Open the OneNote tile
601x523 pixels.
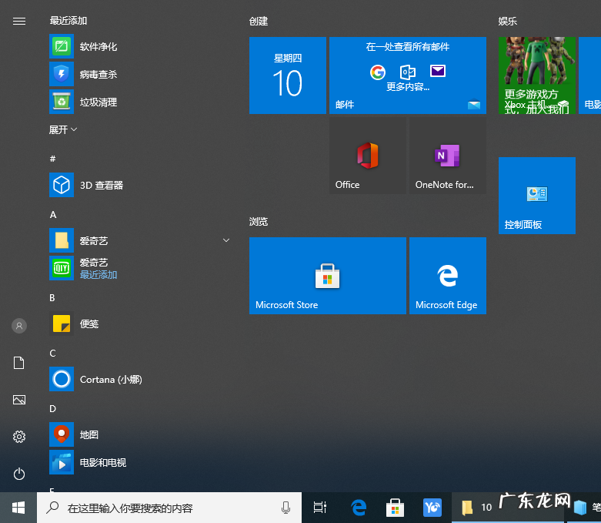coord(448,156)
